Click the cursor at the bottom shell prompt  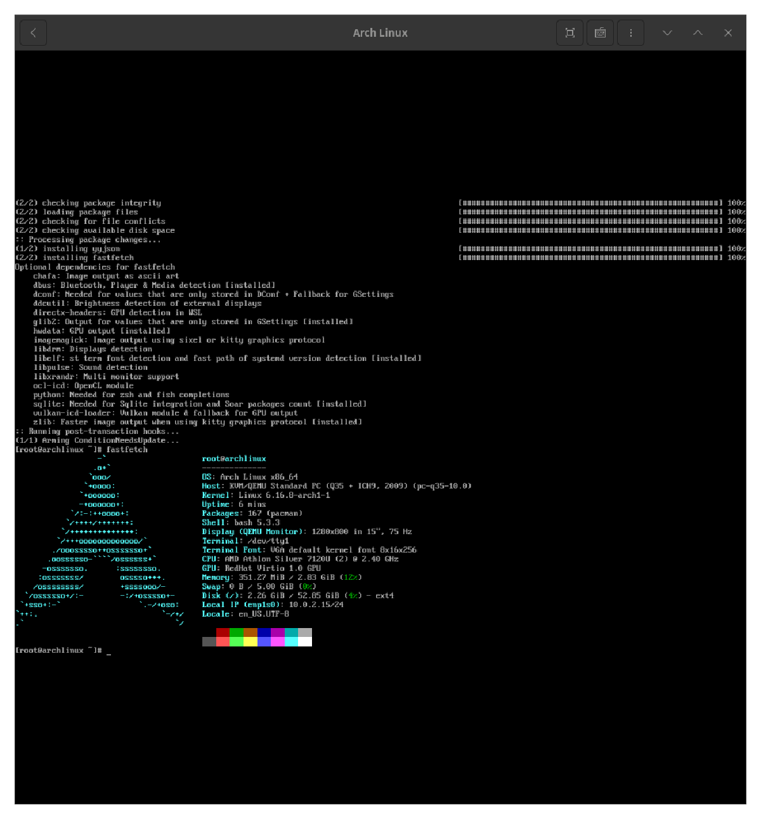pyautogui.click(x=109, y=651)
